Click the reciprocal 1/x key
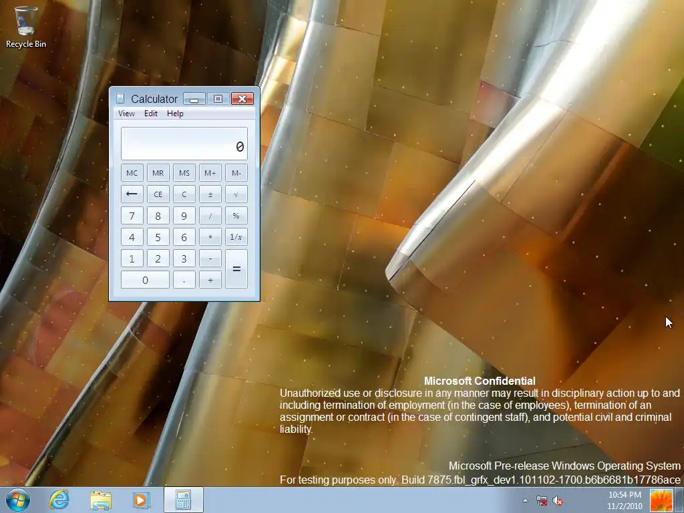Image resolution: width=684 pixels, height=513 pixels. tap(236, 237)
